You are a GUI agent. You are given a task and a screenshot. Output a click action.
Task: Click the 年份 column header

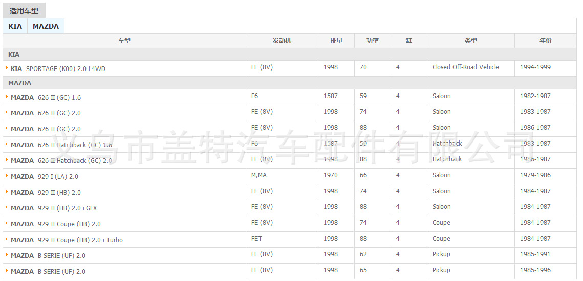pyautogui.click(x=546, y=41)
